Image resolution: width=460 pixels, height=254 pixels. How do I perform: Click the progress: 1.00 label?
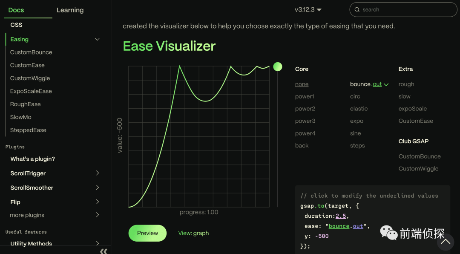[199, 212]
